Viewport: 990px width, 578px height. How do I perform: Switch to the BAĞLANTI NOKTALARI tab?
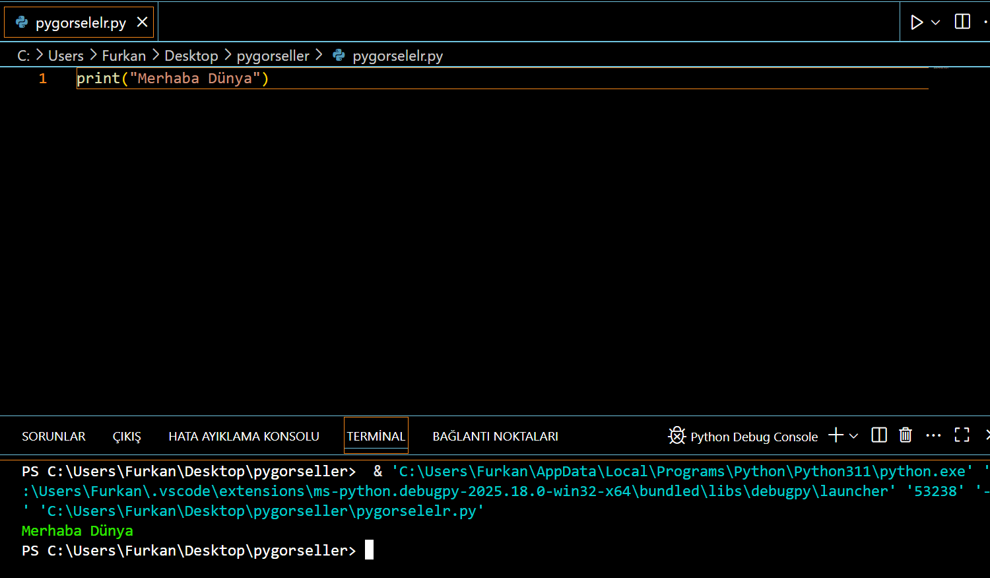[495, 437]
